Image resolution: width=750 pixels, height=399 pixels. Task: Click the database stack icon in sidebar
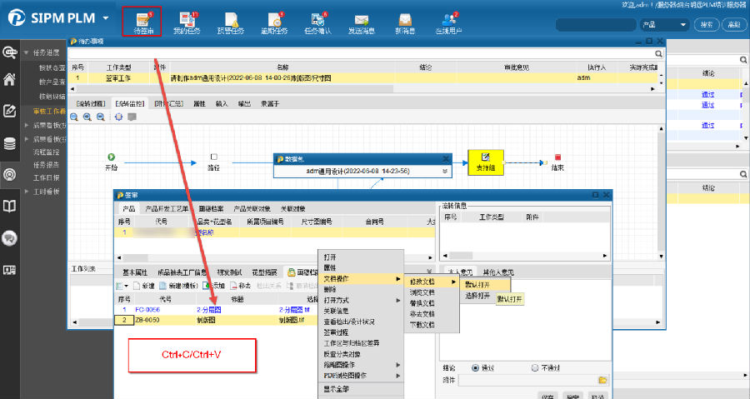coord(10,143)
